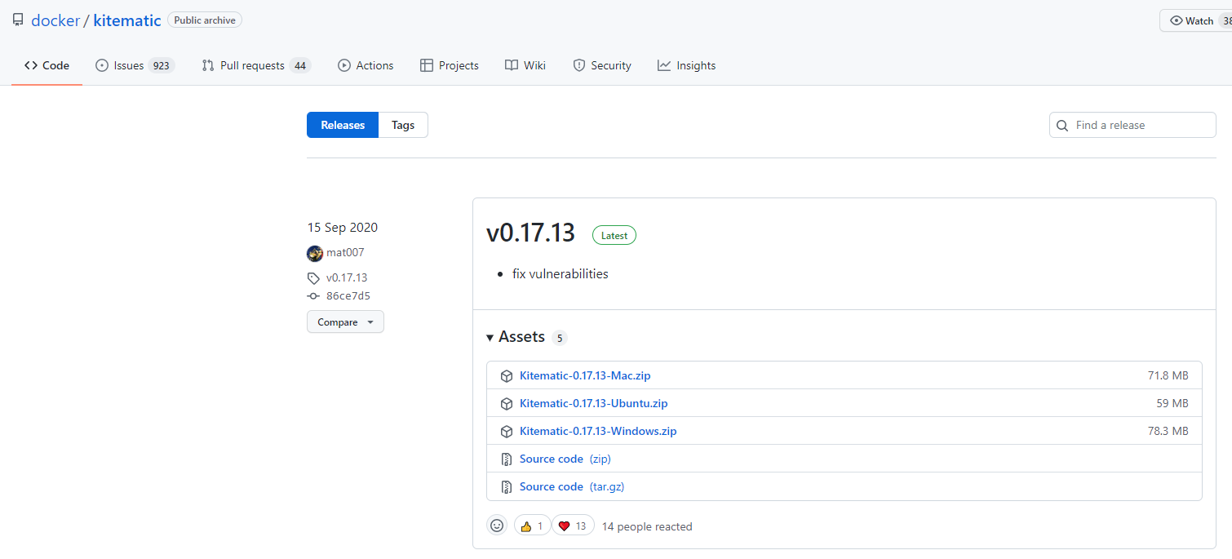Click the package icon for the Windows zip

click(506, 432)
